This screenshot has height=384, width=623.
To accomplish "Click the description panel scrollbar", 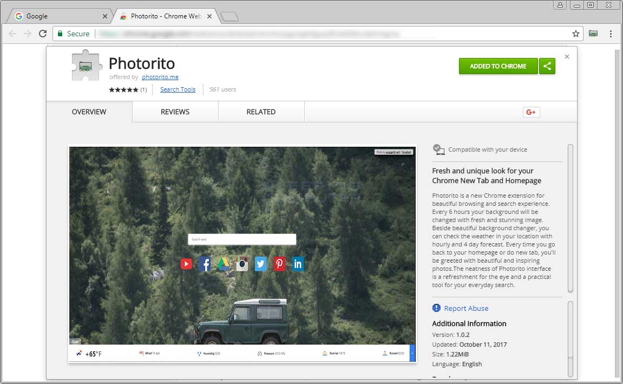I will point(570,218).
